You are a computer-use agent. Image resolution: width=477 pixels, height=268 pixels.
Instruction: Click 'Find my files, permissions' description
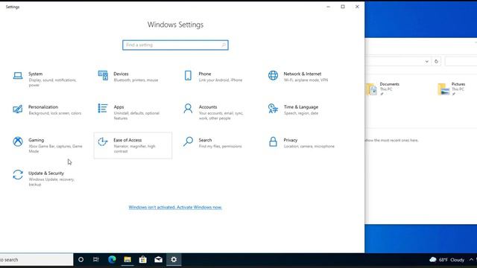[x=220, y=147]
